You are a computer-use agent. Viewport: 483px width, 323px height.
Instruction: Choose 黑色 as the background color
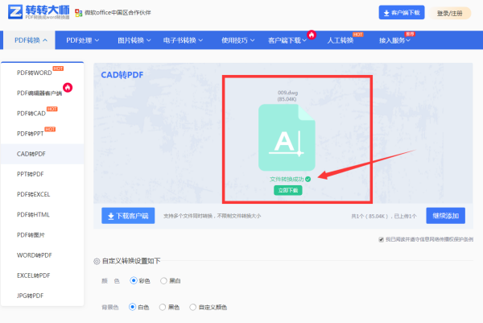coord(163,307)
